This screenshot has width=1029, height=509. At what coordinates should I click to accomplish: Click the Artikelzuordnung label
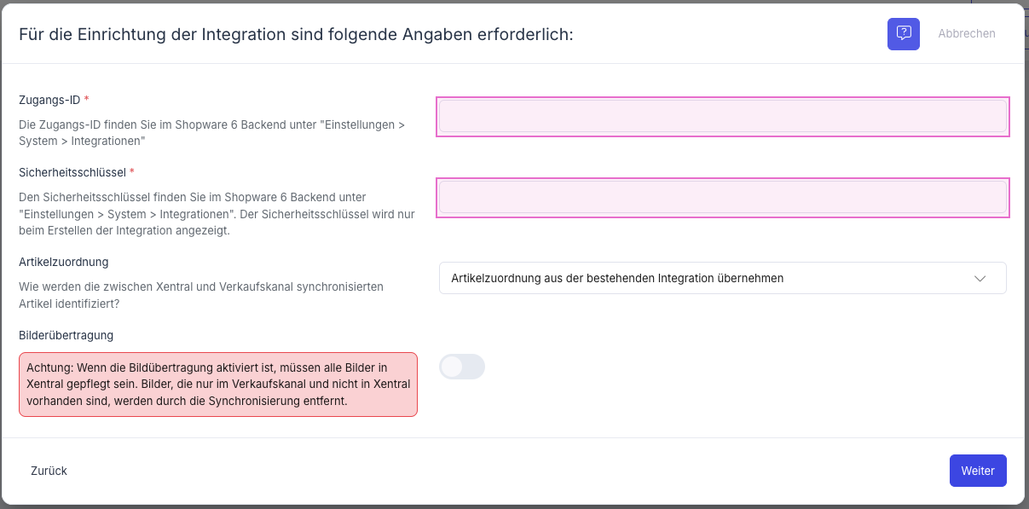[64, 262]
